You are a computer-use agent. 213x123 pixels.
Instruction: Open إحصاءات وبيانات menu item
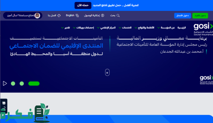point(85,28)
